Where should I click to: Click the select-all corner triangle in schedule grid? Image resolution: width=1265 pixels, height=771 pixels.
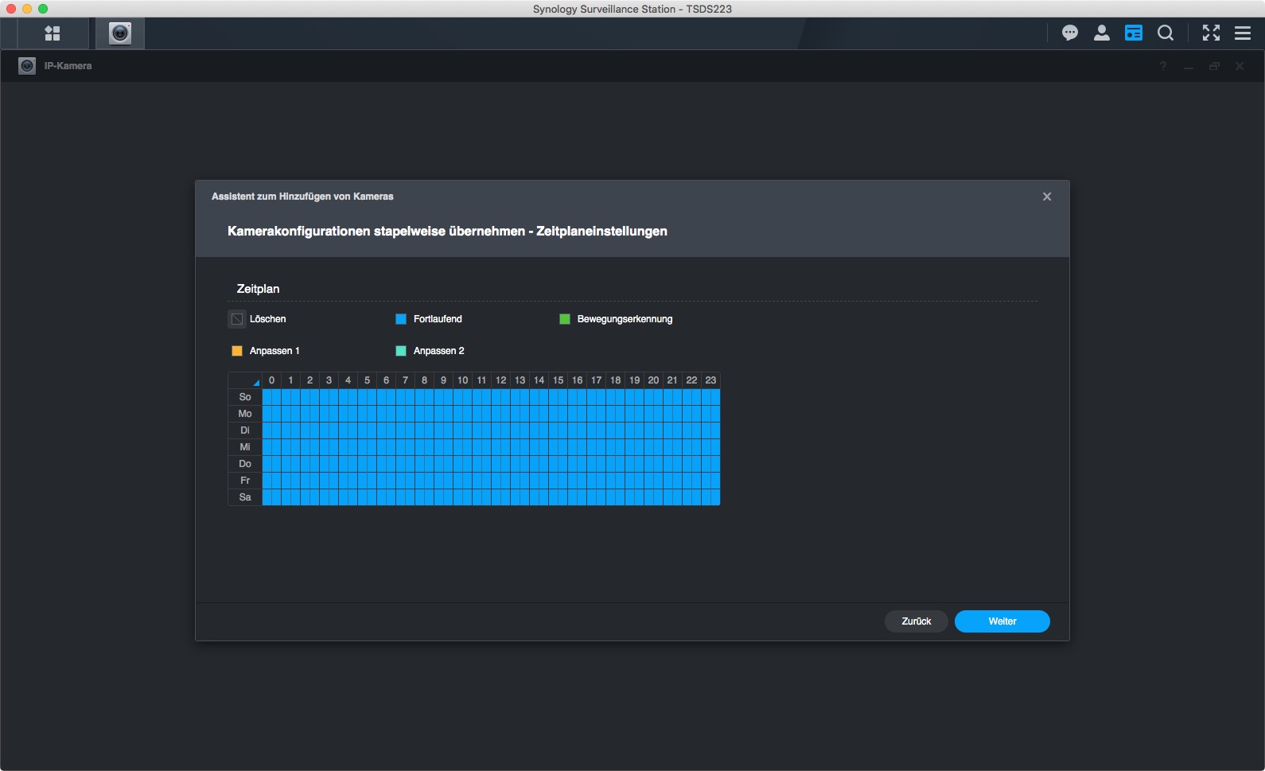[255, 382]
